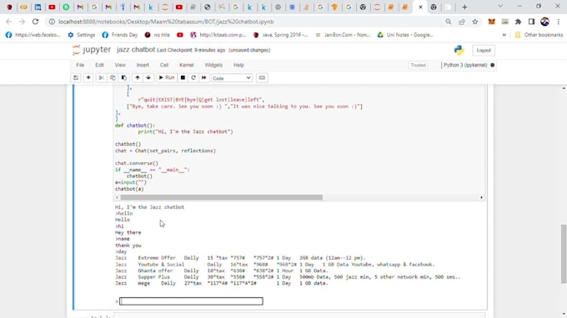Image resolution: width=567 pixels, height=318 pixels.
Task: Open the Kernel menu
Action: [x=187, y=65]
